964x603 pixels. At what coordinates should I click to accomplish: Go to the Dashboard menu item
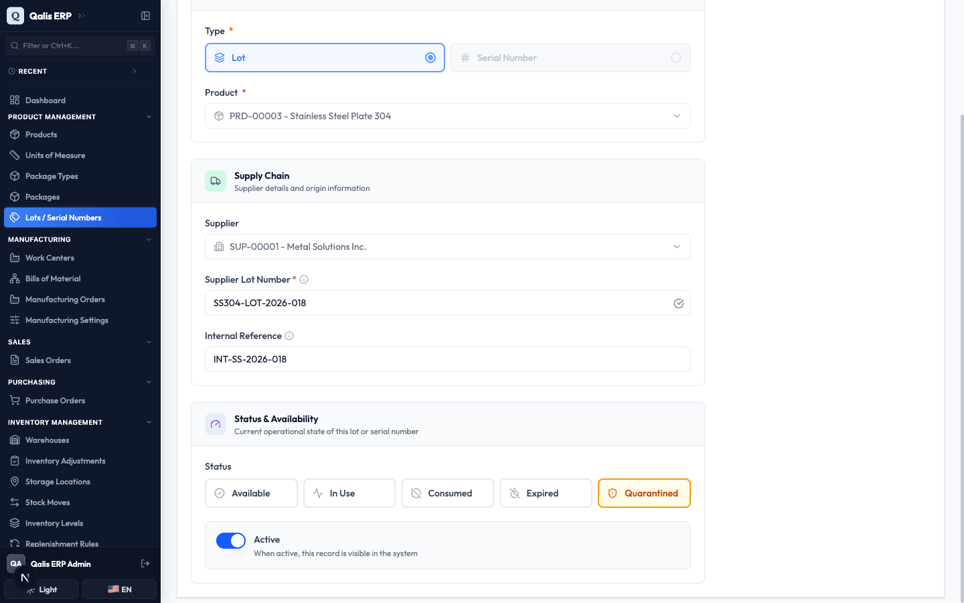click(80, 100)
